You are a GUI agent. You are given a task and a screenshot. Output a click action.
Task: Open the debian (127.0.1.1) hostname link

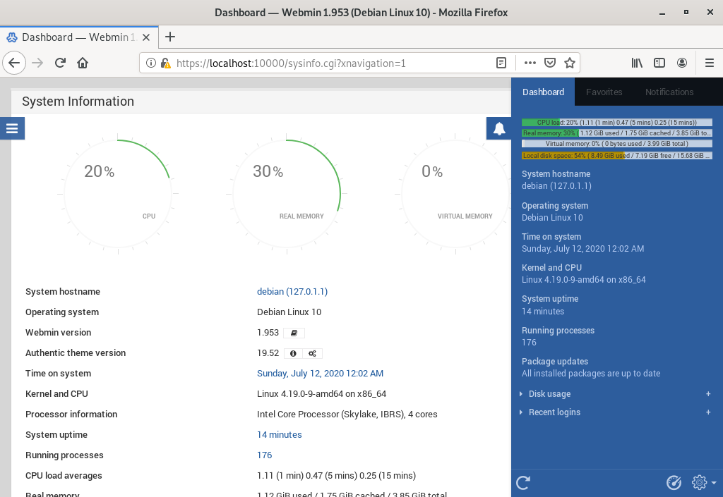point(292,292)
